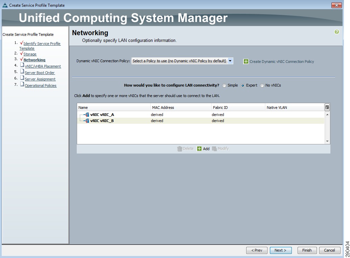Viewport: 350px width, 258px height.
Task: Select the vNIC vNIC_B row
Action: 201,121
